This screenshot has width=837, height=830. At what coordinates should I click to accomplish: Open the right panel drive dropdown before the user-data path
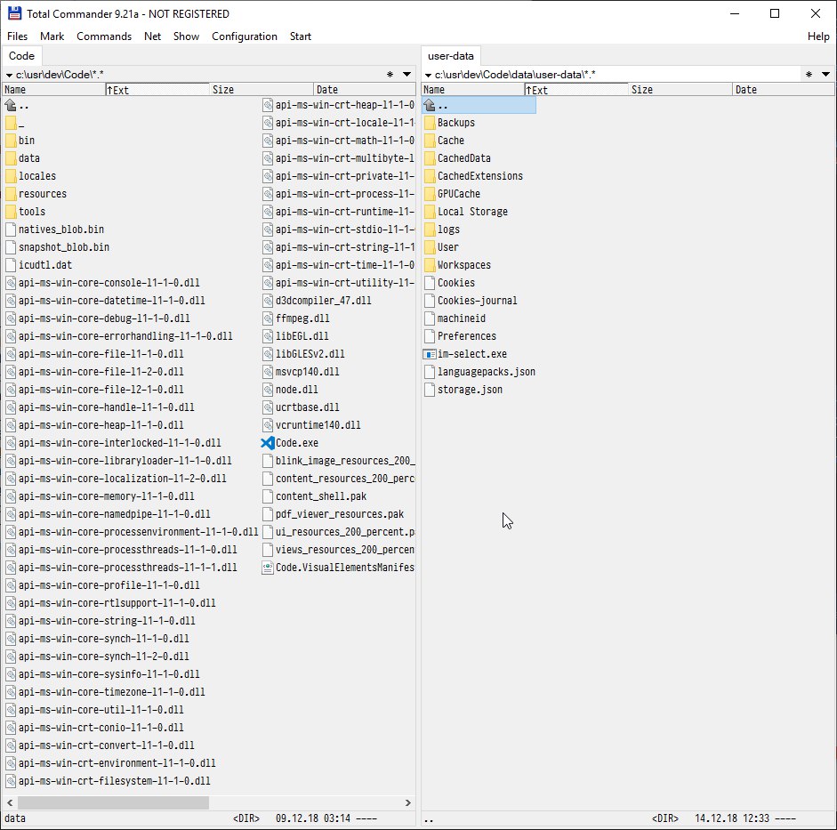point(428,76)
